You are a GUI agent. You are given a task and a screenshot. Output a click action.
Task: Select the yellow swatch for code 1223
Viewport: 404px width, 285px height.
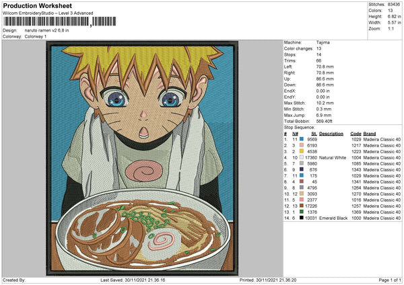[x=302, y=151]
